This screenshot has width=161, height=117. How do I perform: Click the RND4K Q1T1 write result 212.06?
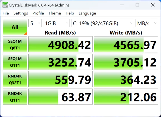(126, 97)
